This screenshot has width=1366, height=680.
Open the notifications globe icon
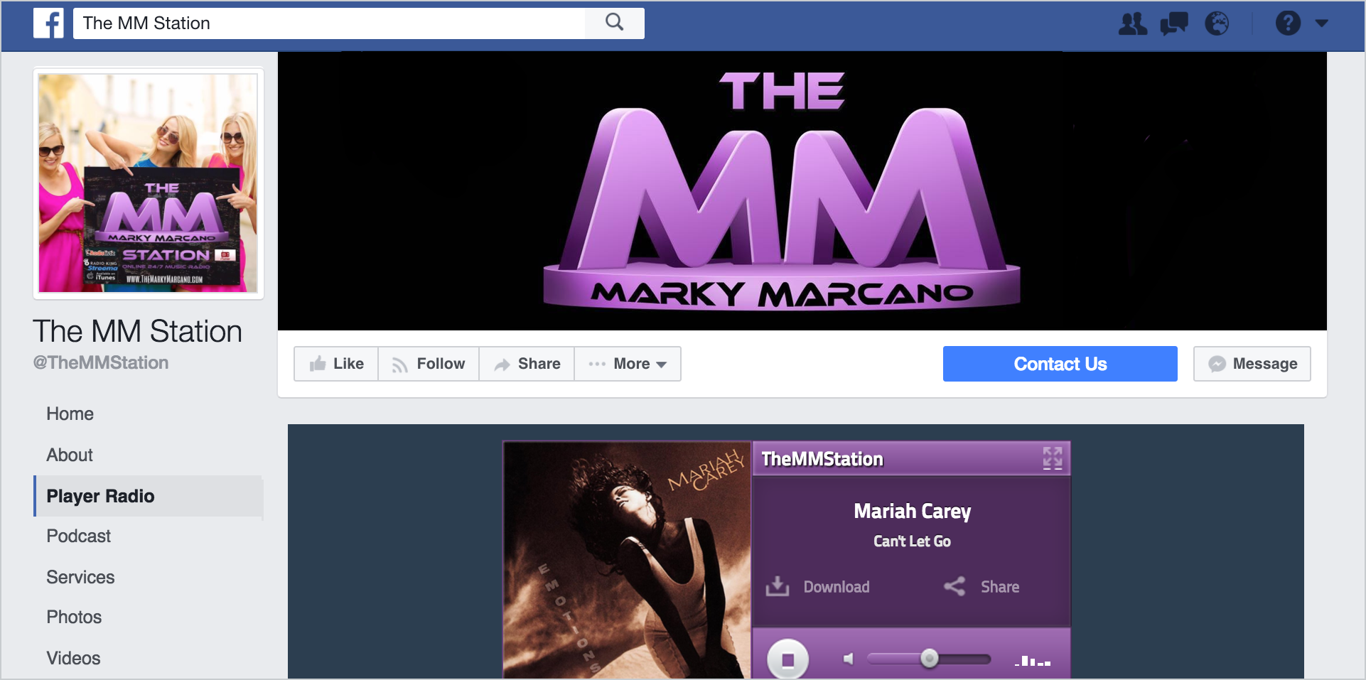point(1217,23)
